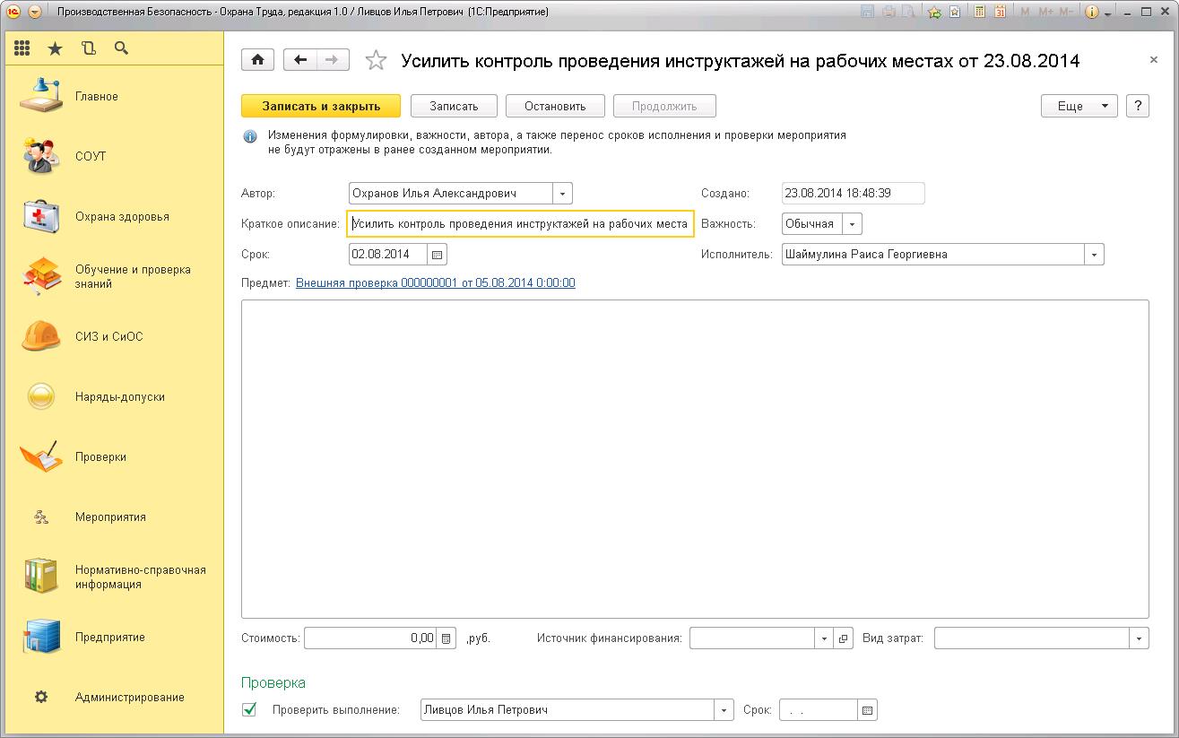Go to Мероприятия section

click(x=110, y=517)
